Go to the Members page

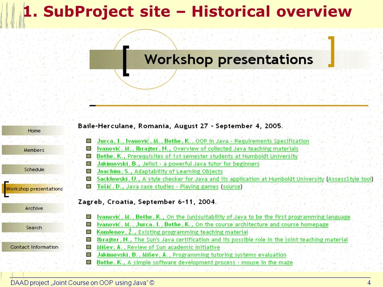(x=33, y=150)
